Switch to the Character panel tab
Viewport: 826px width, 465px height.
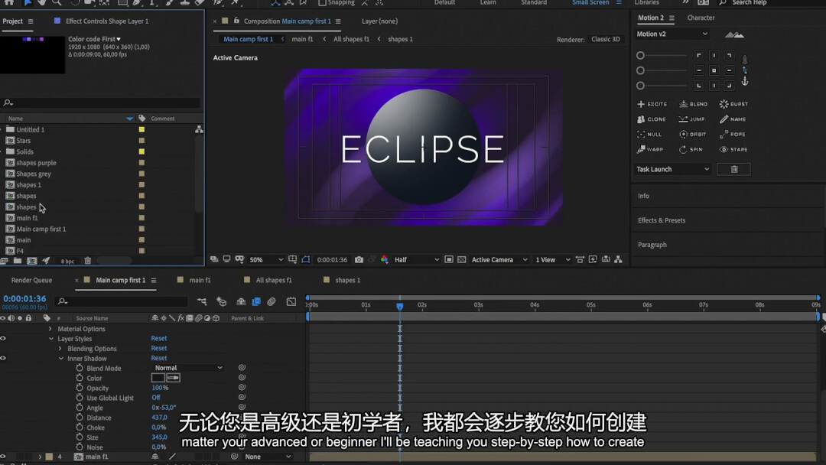pos(701,18)
